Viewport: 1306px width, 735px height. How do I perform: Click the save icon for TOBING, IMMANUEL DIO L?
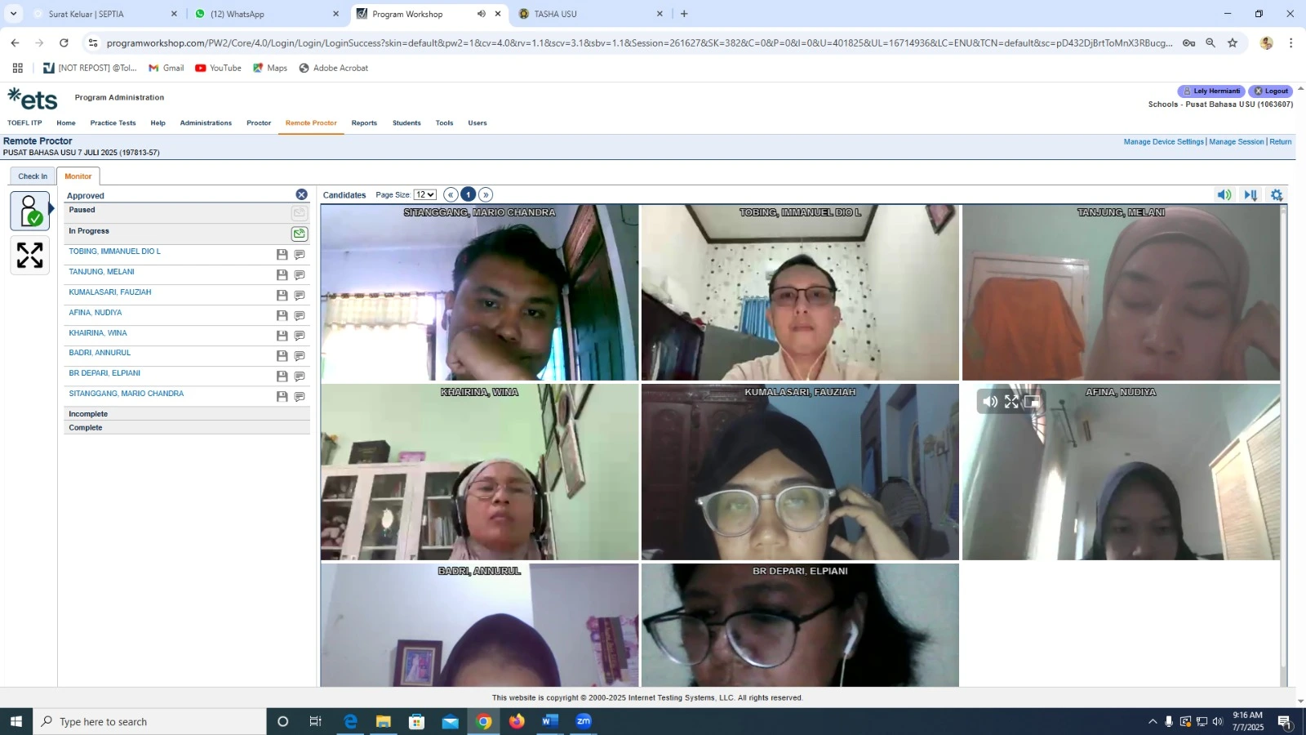[282, 255]
